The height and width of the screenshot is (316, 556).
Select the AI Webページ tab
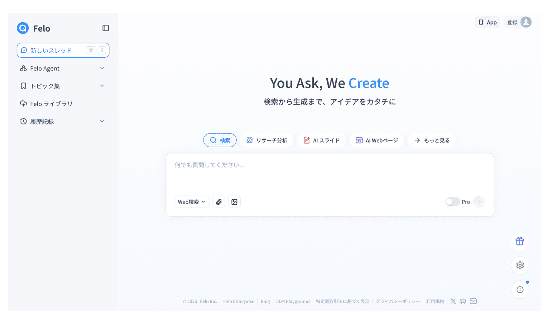pyautogui.click(x=377, y=140)
